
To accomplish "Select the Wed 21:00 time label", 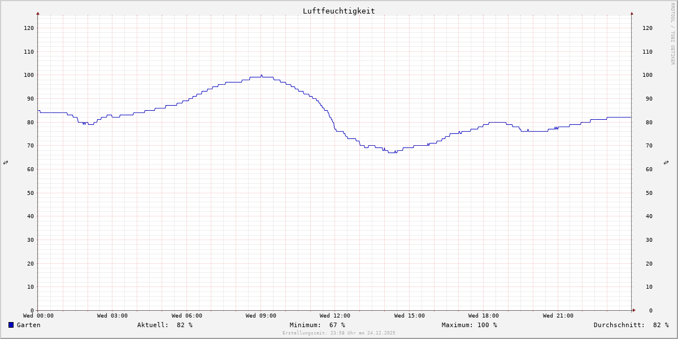I will coord(558,316).
